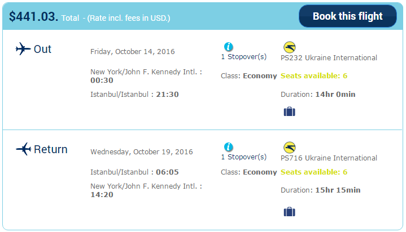The height and width of the screenshot is (232, 406).
Task: Click PS716 Ukraine International flight label
Action: (329, 158)
